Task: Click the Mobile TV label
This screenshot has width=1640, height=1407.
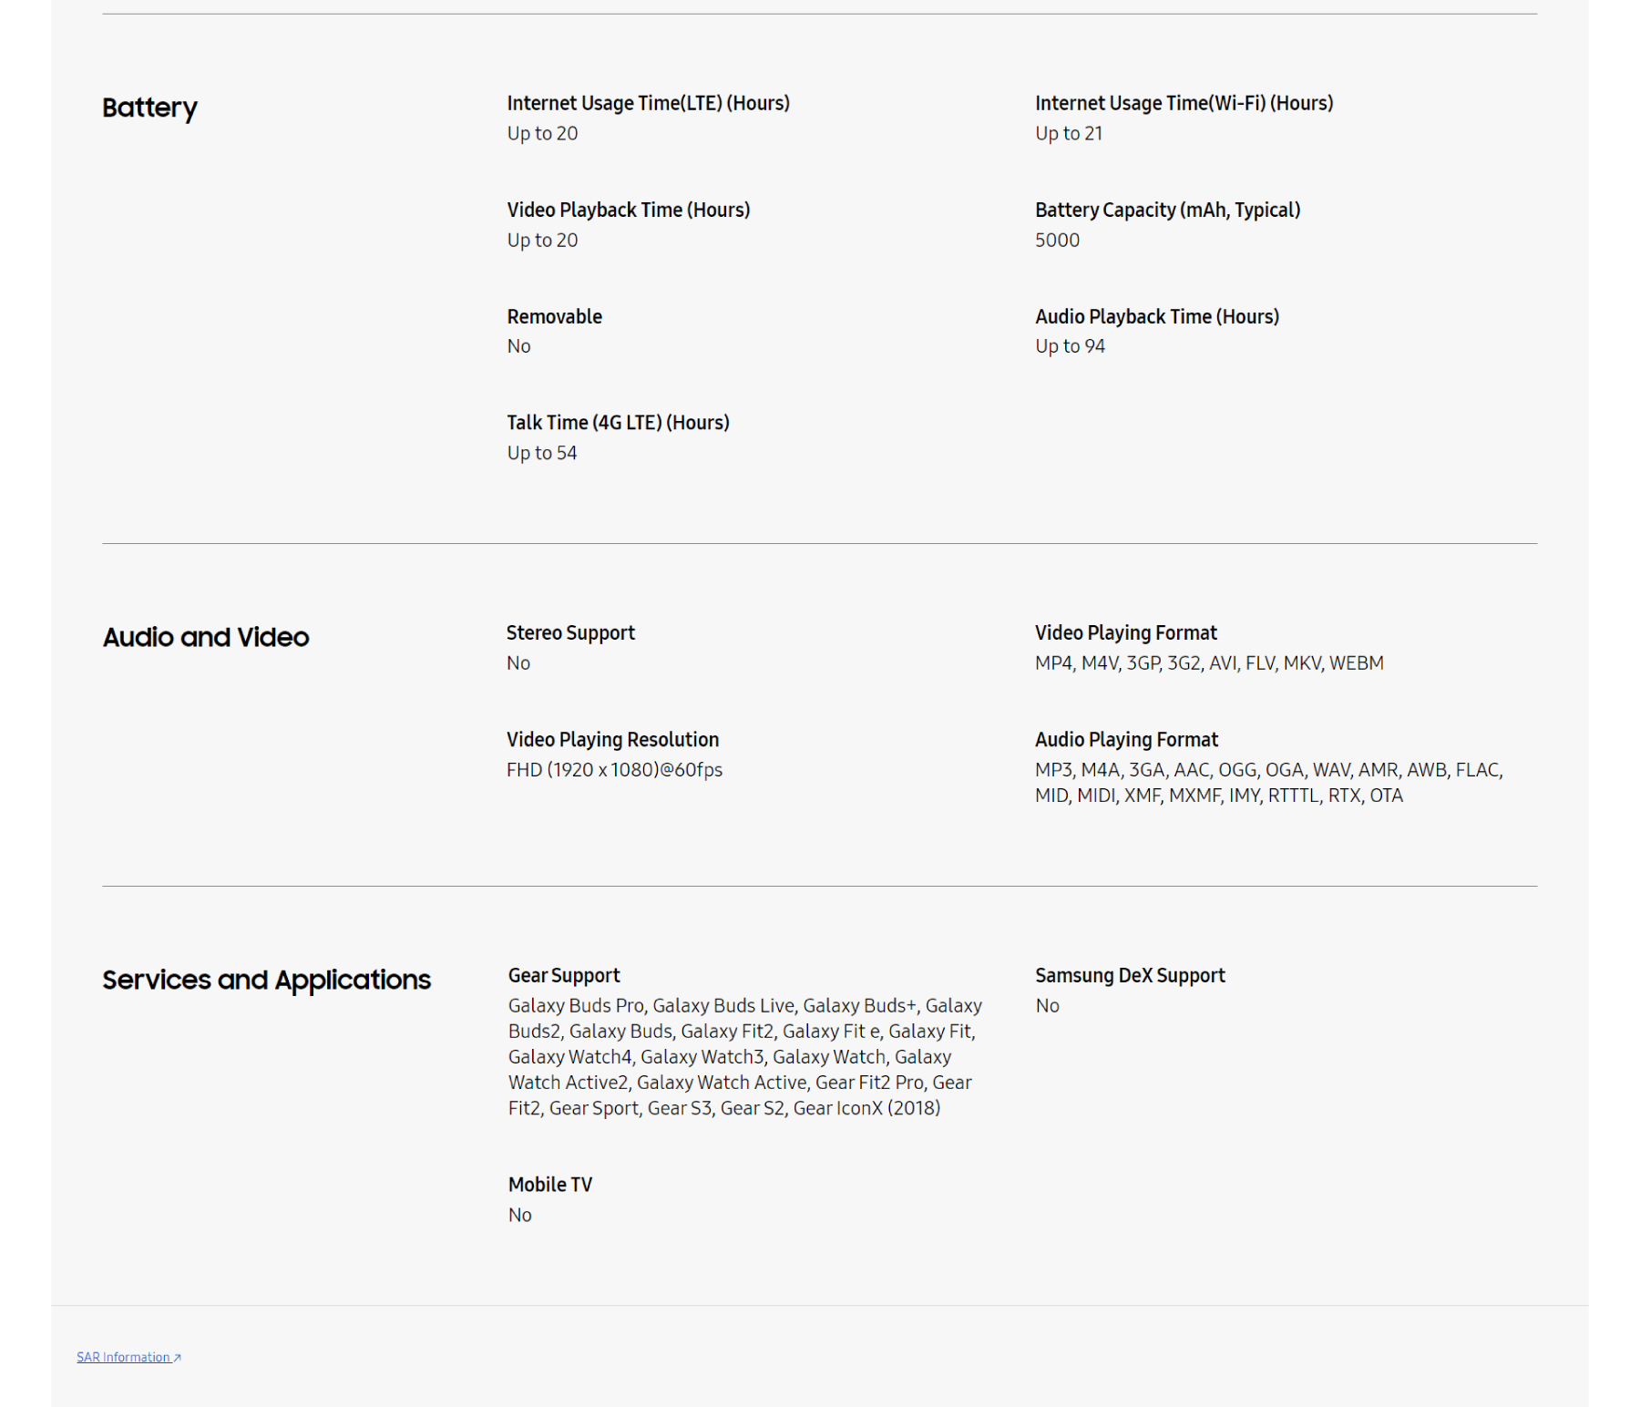Action: (550, 1185)
